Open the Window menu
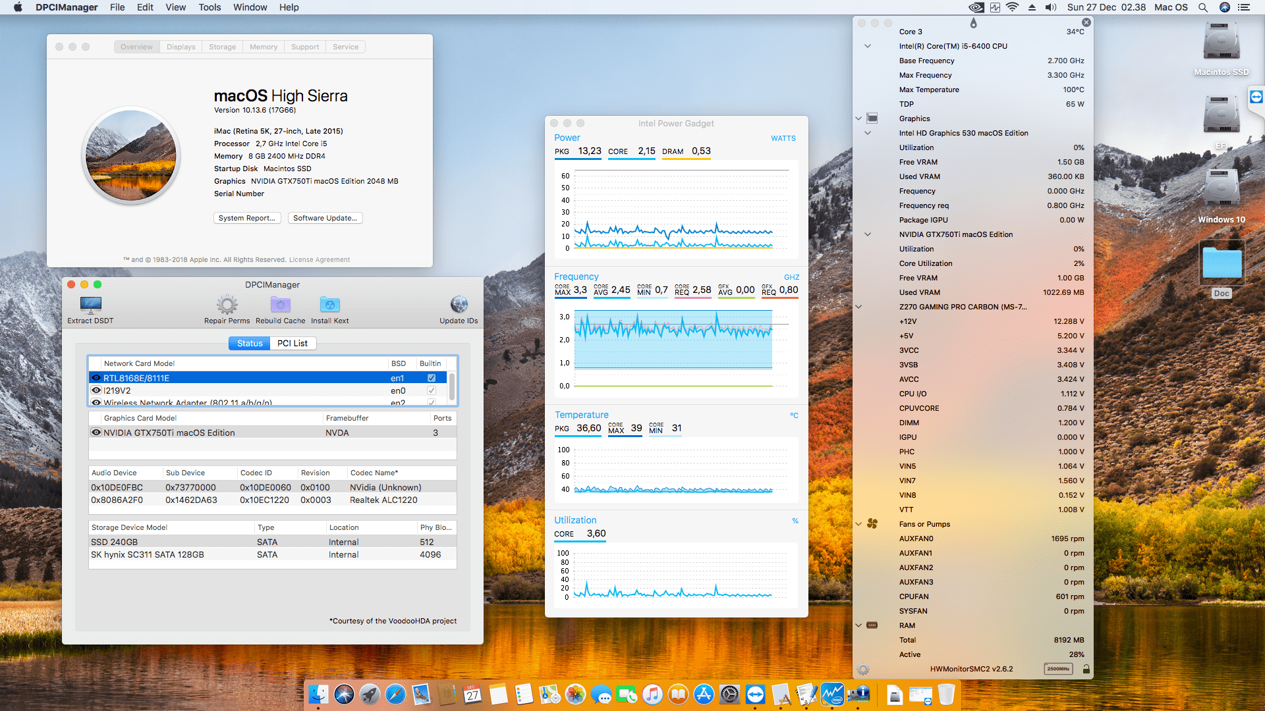 250,7
